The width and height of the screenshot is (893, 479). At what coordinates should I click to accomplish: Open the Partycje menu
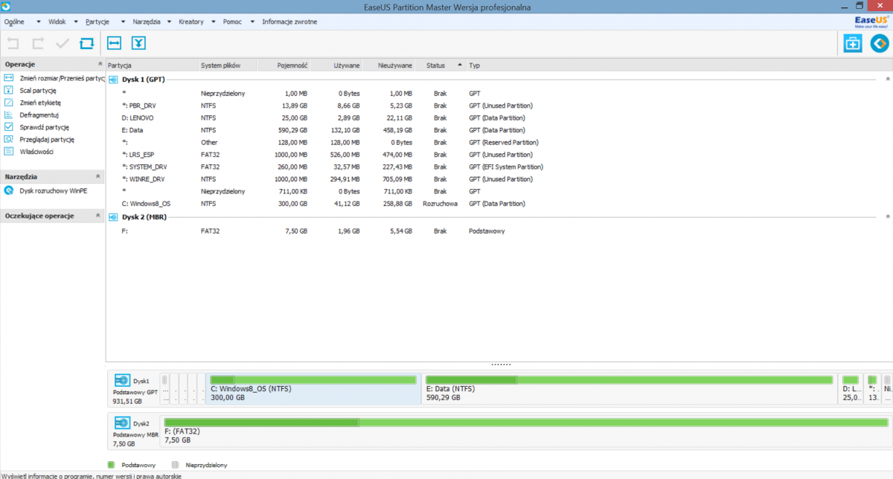pyautogui.click(x=97, y=22)
